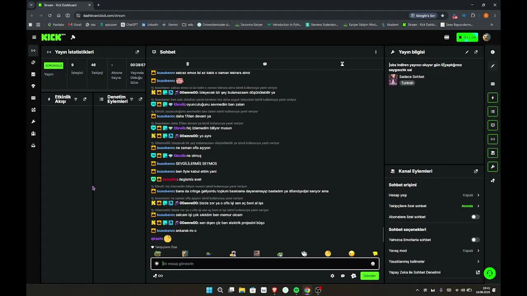The width and height of the screenshot is (527, 296).
Task: Click the Sadece Sohbet category
Action: point(412,77)
